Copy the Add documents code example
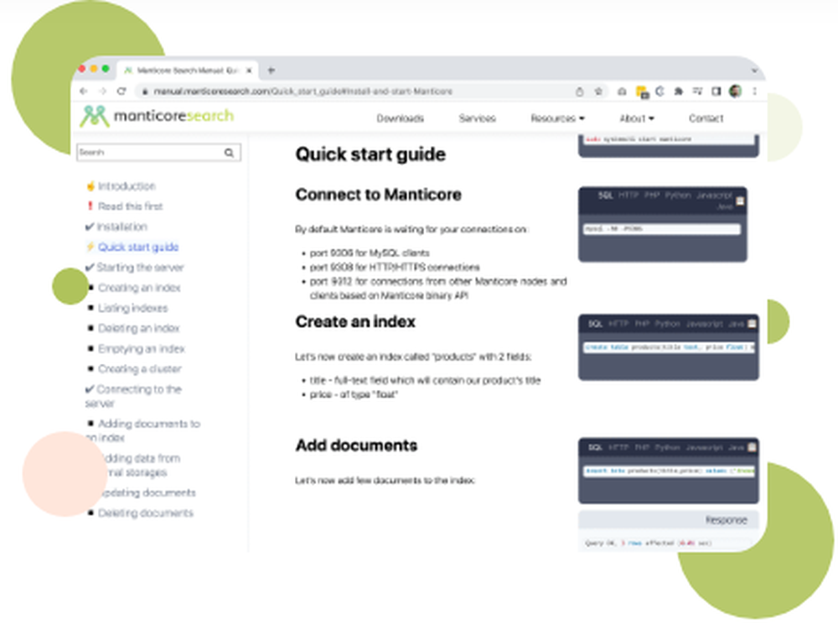This screenshot has height=634, width=838. click(752, 447)
